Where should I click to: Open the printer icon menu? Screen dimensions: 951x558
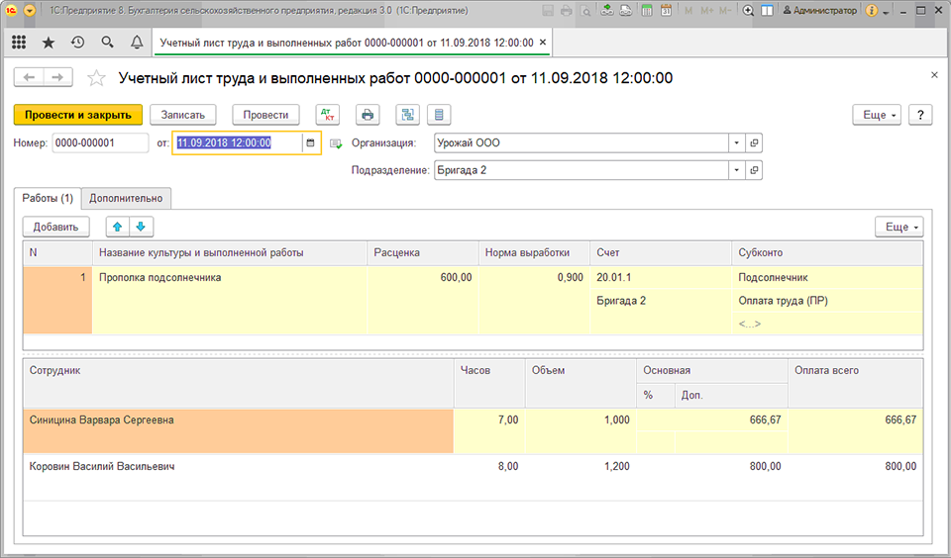pyautogui.click(x=368, y=115)
